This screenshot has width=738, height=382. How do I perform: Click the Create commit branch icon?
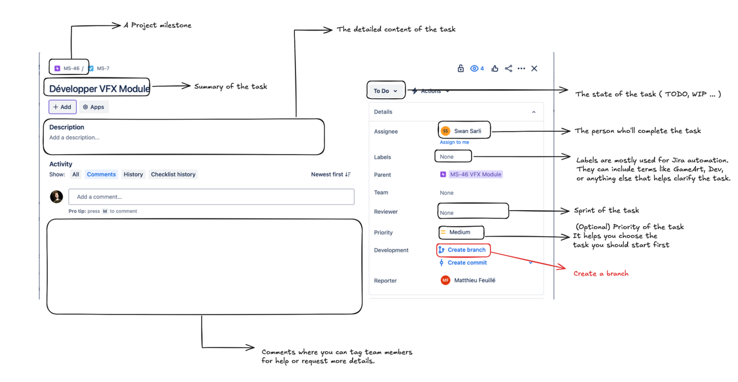click(x=442, y=262)
